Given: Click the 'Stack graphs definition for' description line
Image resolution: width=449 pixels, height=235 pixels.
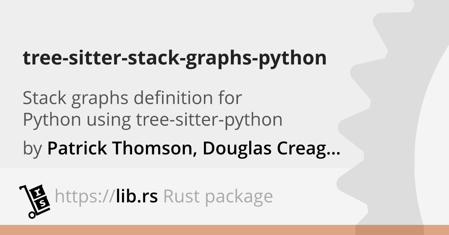Looking at the screenshot, I should tap(133, 99).
